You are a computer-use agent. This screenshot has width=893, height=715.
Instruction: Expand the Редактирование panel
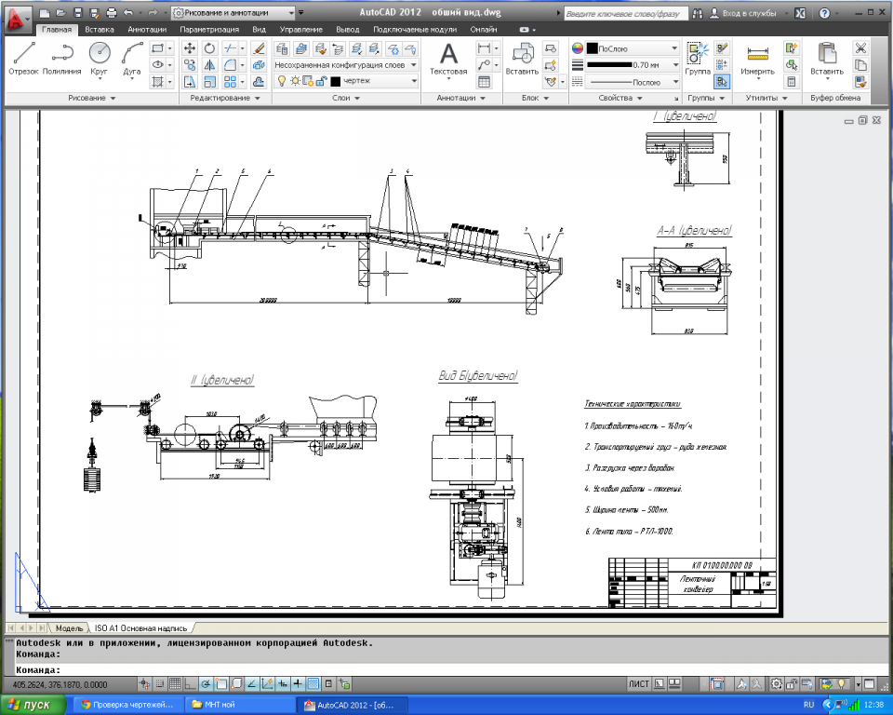(x=225, y=98)
